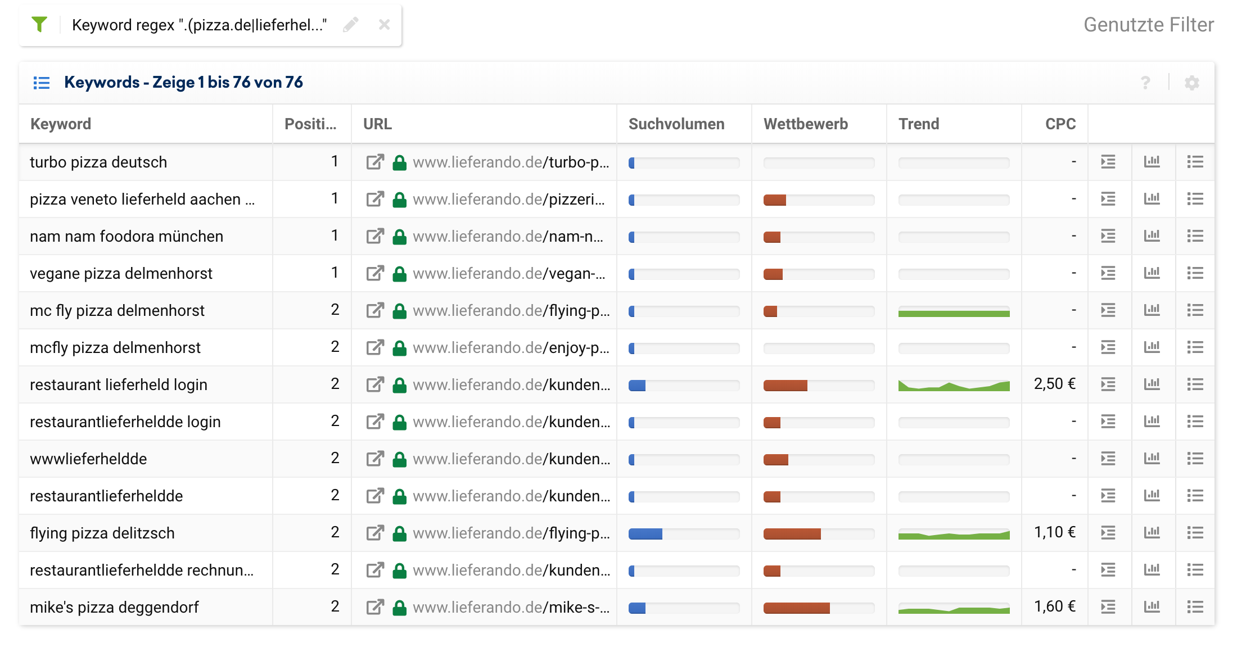Viewport: 1237px width, 652px height.
Task: Open list icon for restaurant lieferheld login
Action: 1195,384
